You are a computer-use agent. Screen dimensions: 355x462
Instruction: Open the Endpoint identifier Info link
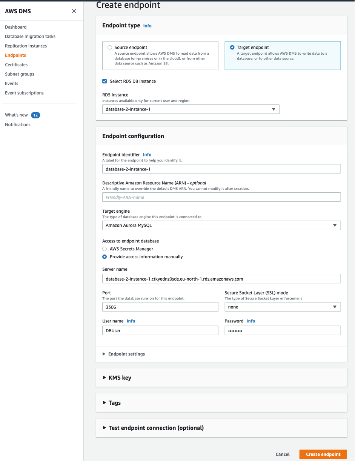click(x=147, y=155)
